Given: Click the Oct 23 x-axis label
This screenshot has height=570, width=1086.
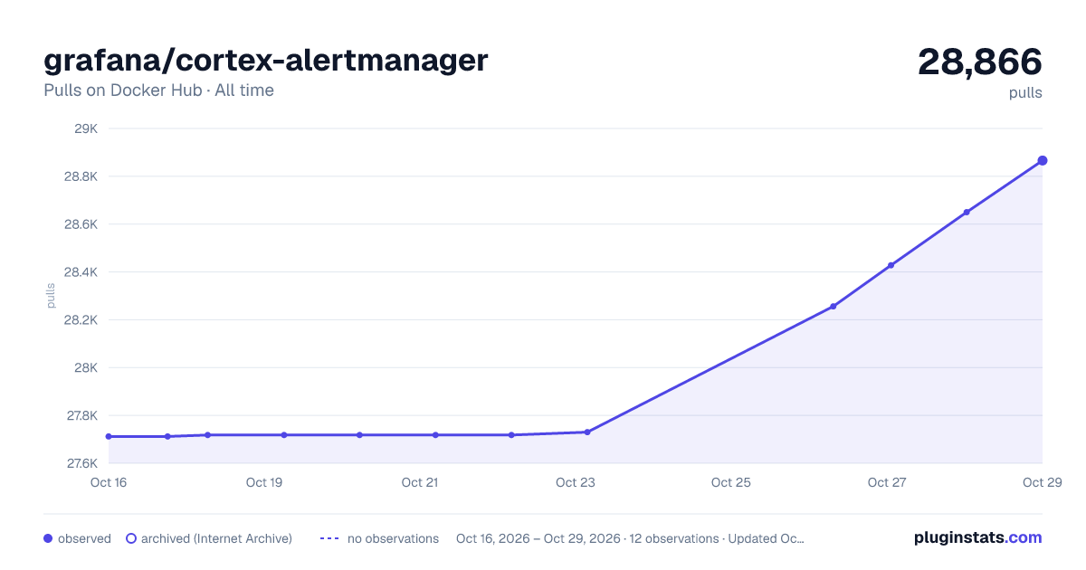Looking at the screenshot, I should 576,482.
